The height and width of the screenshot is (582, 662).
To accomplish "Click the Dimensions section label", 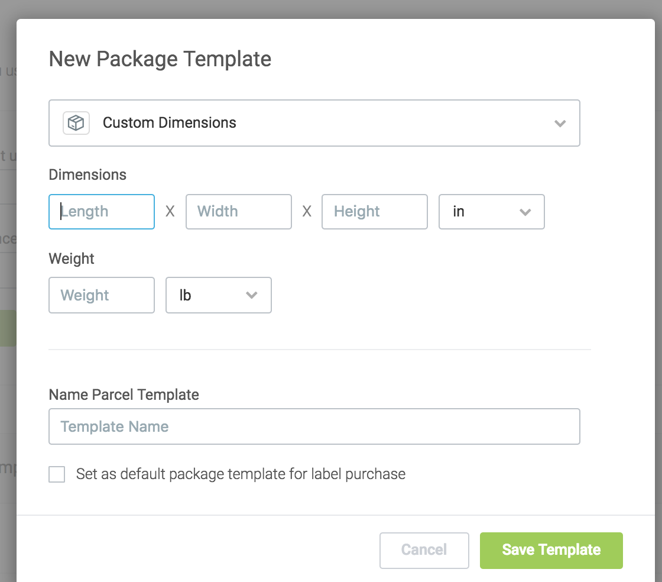I will point(87,174).
